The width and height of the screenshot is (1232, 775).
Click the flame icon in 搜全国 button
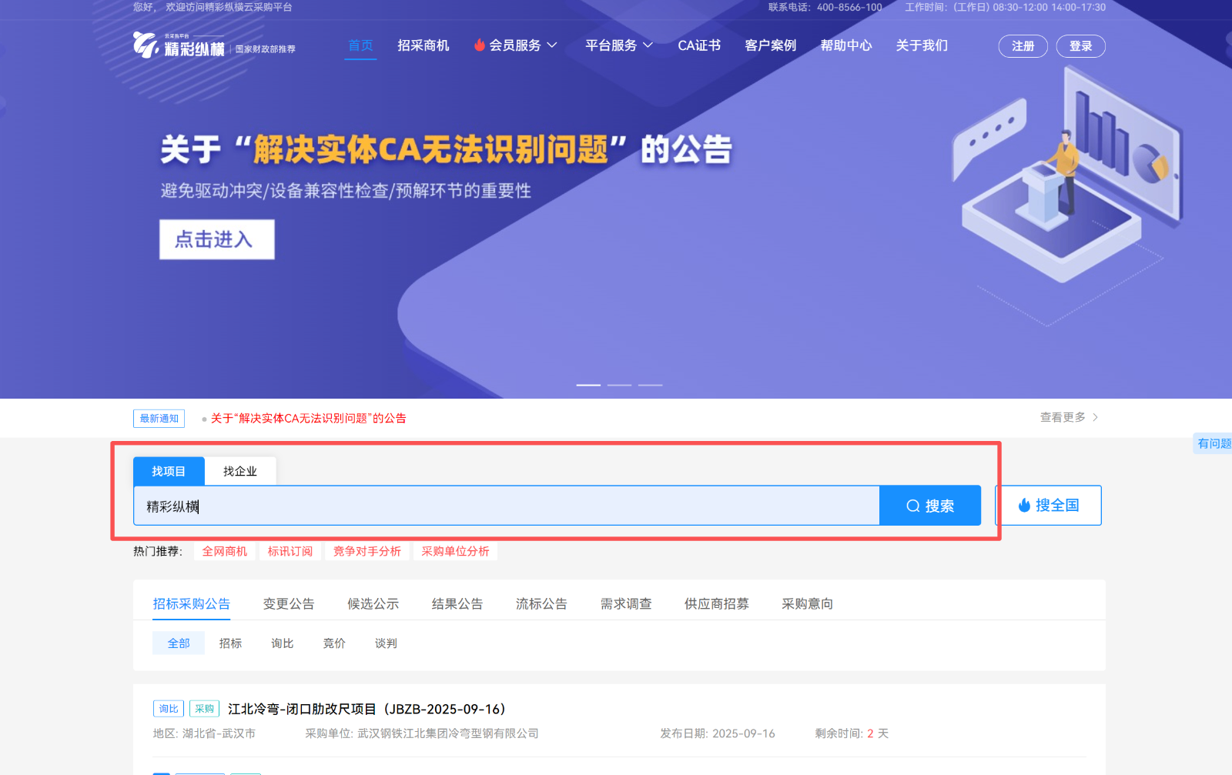click(1024, 506)
